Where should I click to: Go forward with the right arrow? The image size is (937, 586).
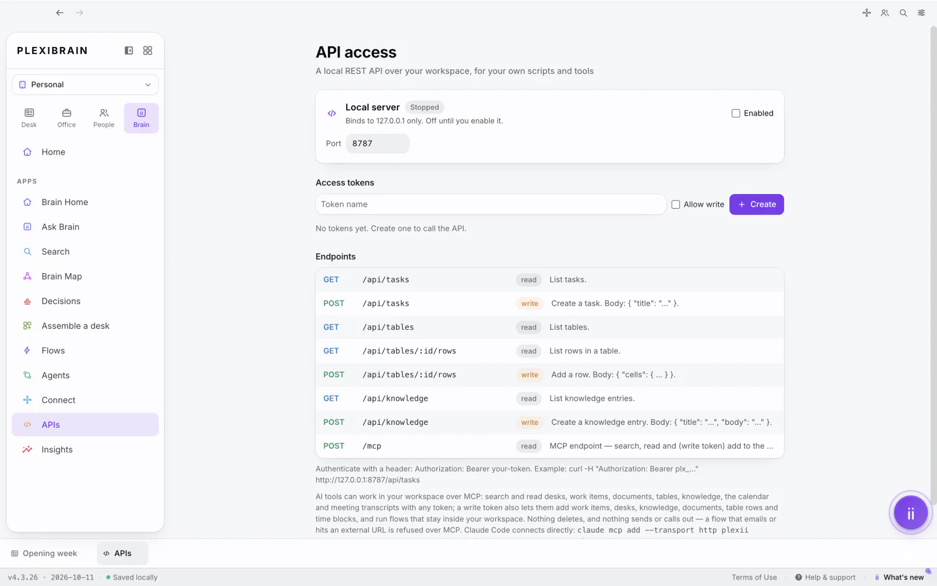point(80,12)
